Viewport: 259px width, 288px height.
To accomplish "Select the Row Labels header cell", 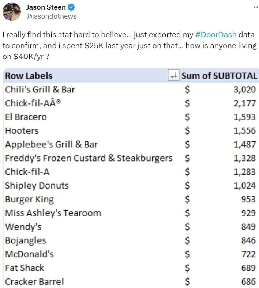I will (29, 76).
